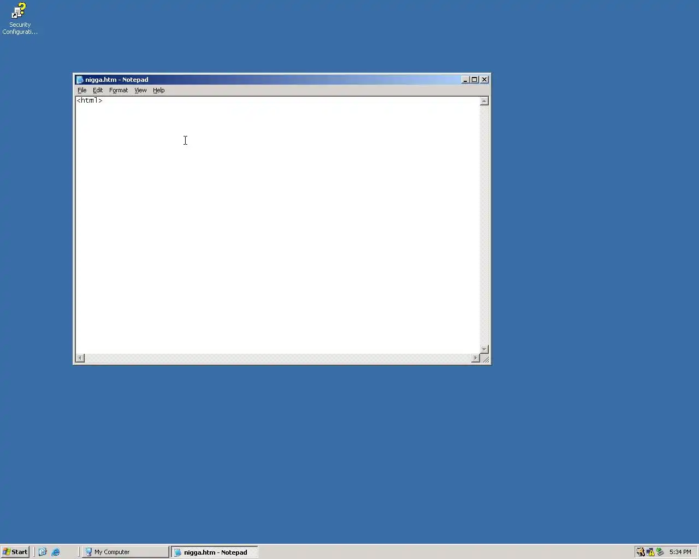Click the Notepad taskbar button
Image resolution: width=699 pixels, height=559 pixels.
click(215, 552)
